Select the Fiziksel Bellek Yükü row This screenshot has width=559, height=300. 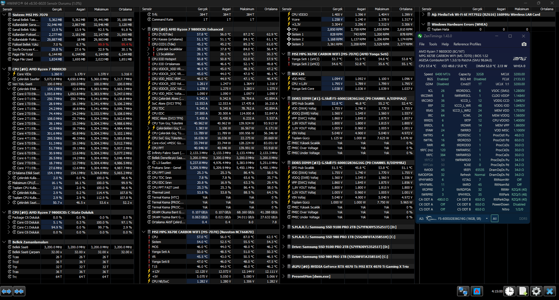(x=70, y=44)
